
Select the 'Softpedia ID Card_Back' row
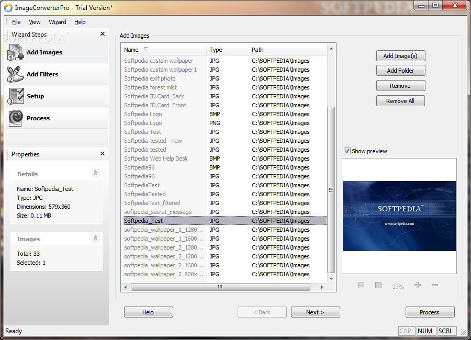point(224,96)
